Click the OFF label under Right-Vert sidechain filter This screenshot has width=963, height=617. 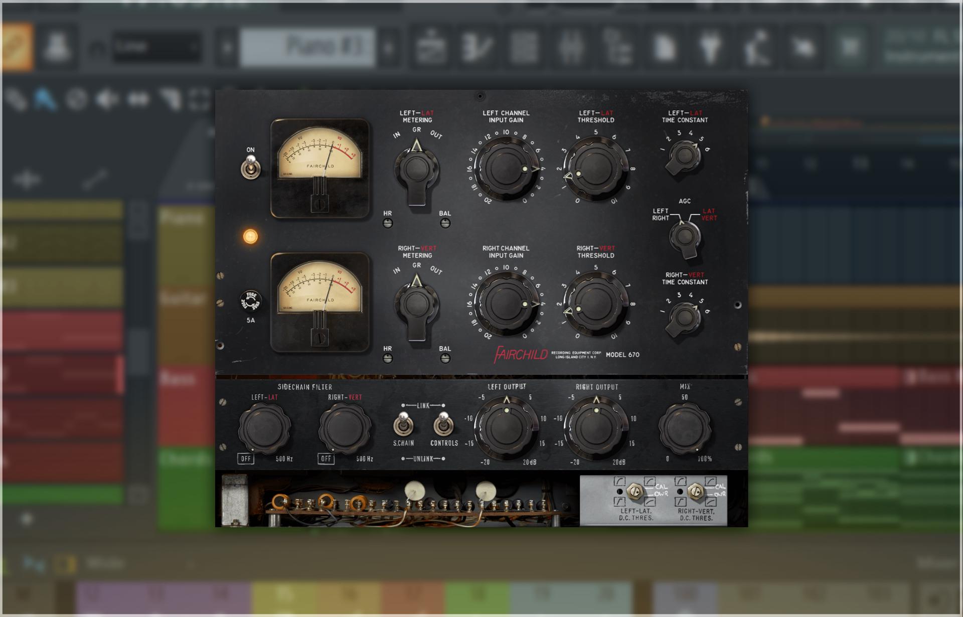pyautogui.click(x=326, y=458)
